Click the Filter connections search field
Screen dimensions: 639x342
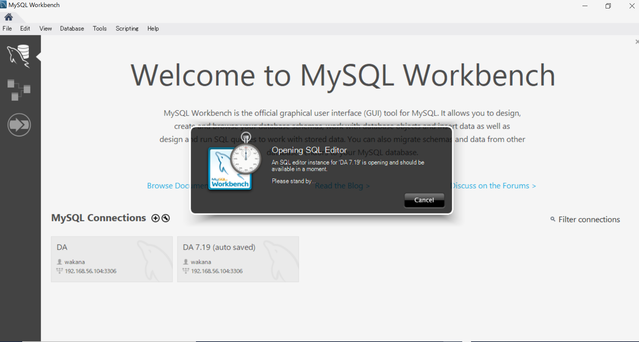(x=589, y=219)
